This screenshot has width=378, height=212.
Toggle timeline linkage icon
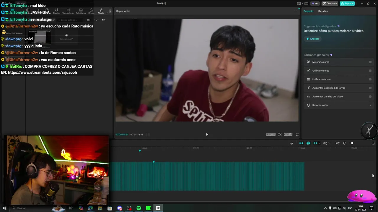click(x=315, y=143)
